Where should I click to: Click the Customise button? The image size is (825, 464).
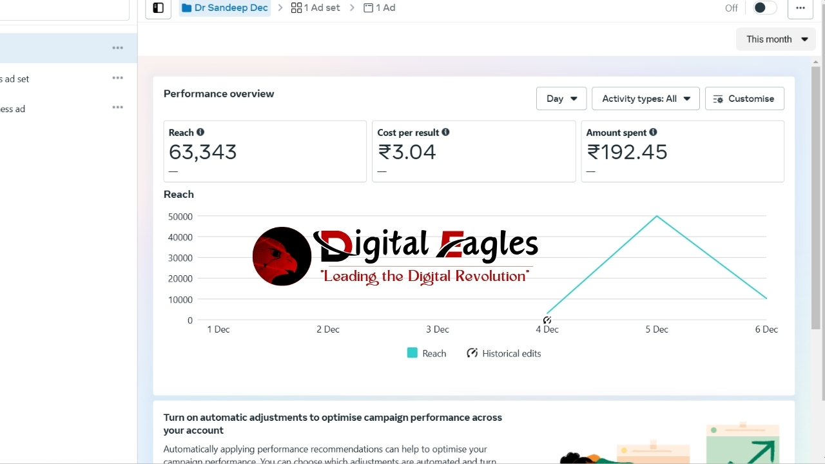(744, 99)
